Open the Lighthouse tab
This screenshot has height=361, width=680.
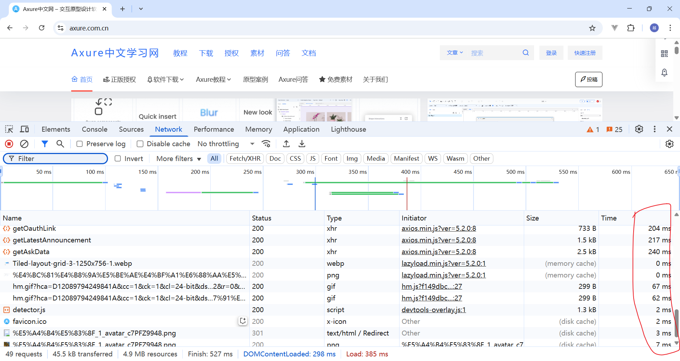point(348,129)
